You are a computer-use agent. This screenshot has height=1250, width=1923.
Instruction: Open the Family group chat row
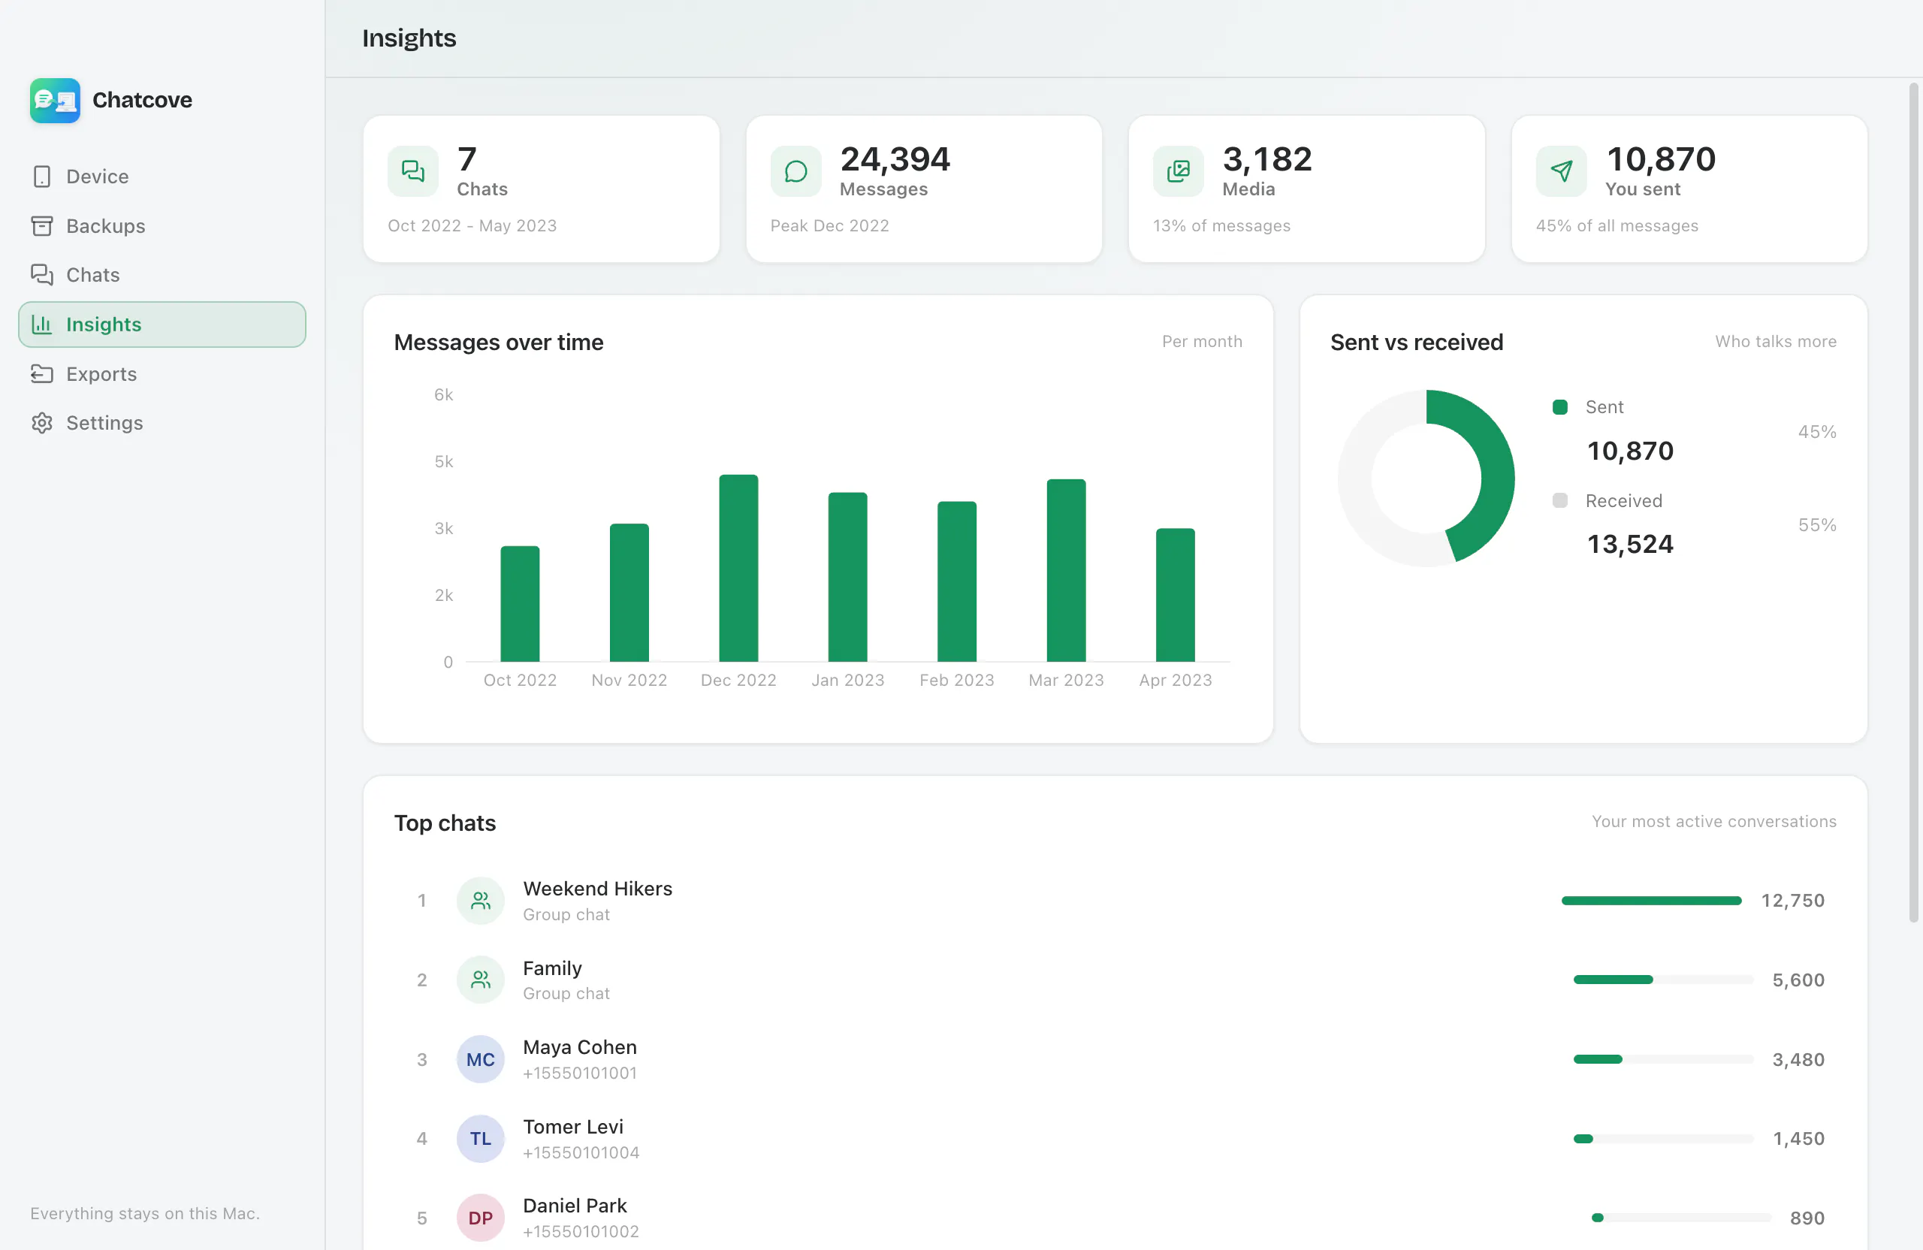point(1115,980)
